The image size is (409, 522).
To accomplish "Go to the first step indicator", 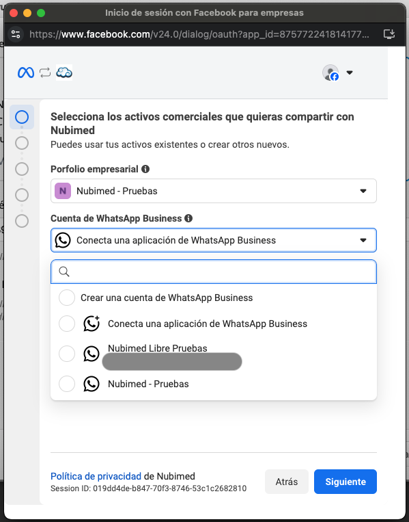I will pos(22,117).
